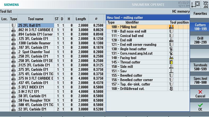Image resolution: width=209 pixels, height=117 pixels.
Task: Select tool name .187 3FL Carbide EM
Action: [36, 47]
